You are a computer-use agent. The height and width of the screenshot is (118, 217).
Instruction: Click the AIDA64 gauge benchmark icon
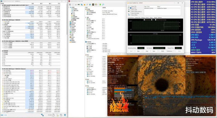[96, 5]
